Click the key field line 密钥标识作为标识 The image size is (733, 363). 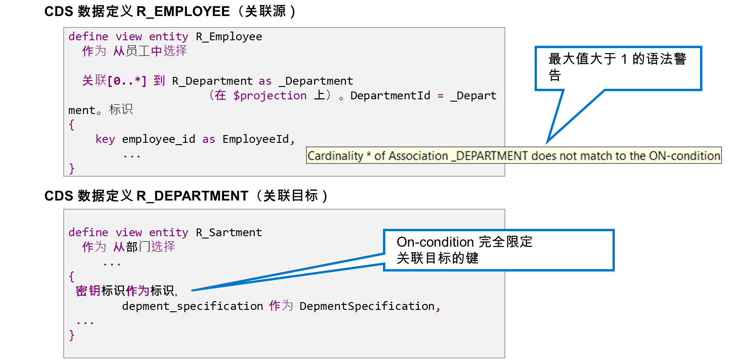point(126,291)
